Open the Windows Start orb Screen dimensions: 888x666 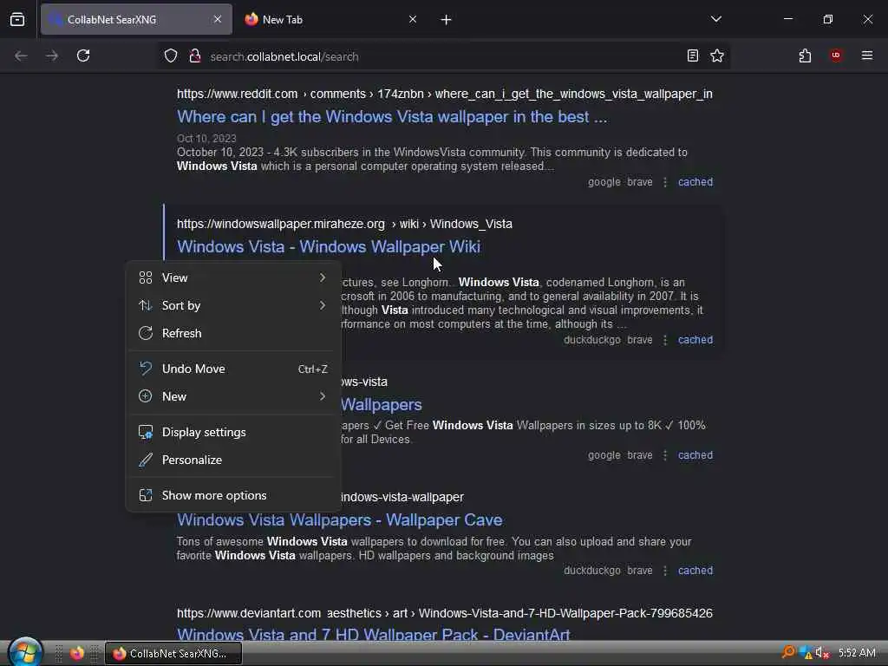coord(25,652)
